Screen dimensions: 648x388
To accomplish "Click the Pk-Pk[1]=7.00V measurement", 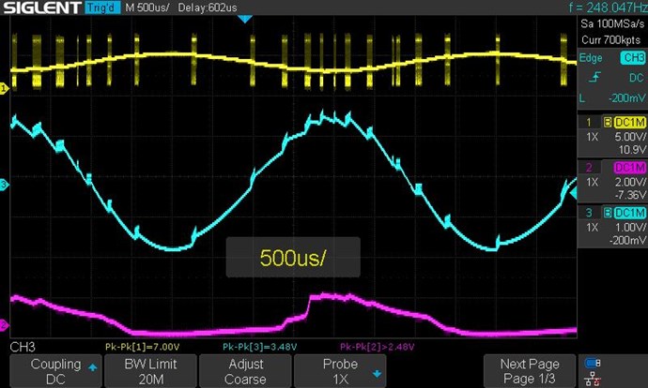I will click(142, 347).
